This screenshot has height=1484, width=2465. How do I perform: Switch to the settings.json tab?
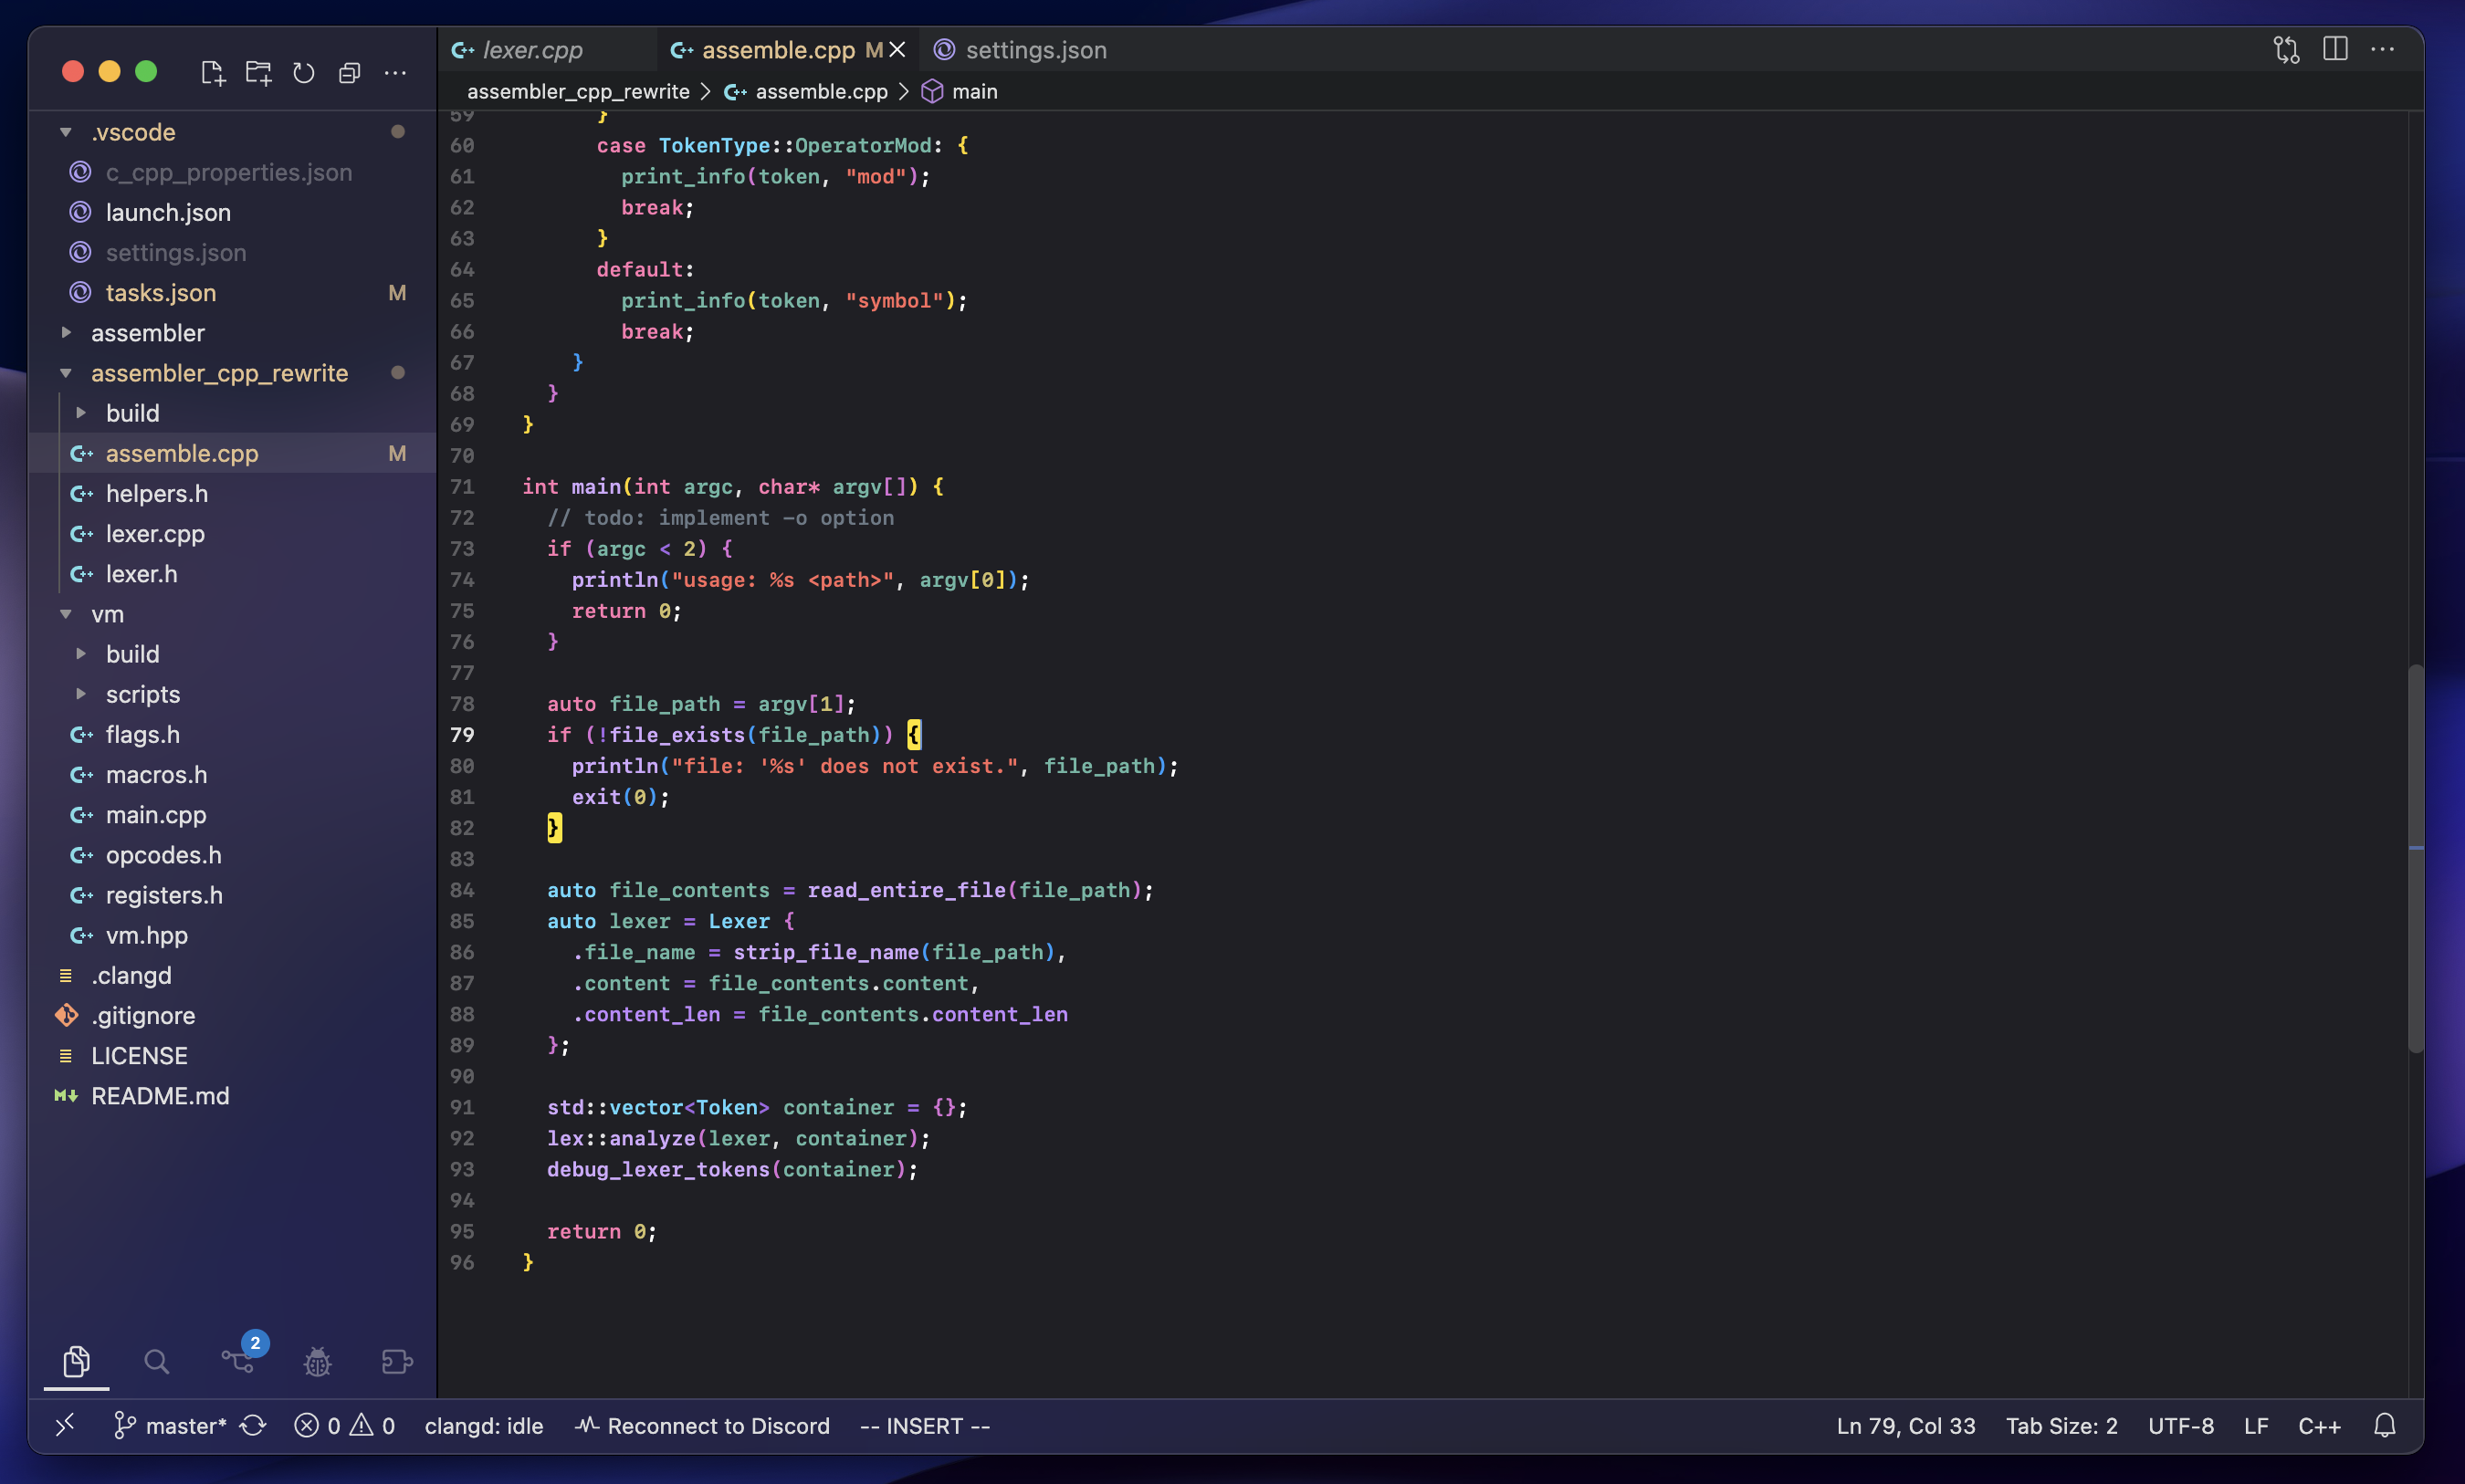coord(1035,50)
